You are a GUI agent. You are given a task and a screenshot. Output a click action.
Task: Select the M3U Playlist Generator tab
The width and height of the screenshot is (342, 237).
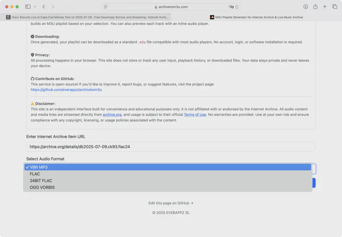(256, 17)
